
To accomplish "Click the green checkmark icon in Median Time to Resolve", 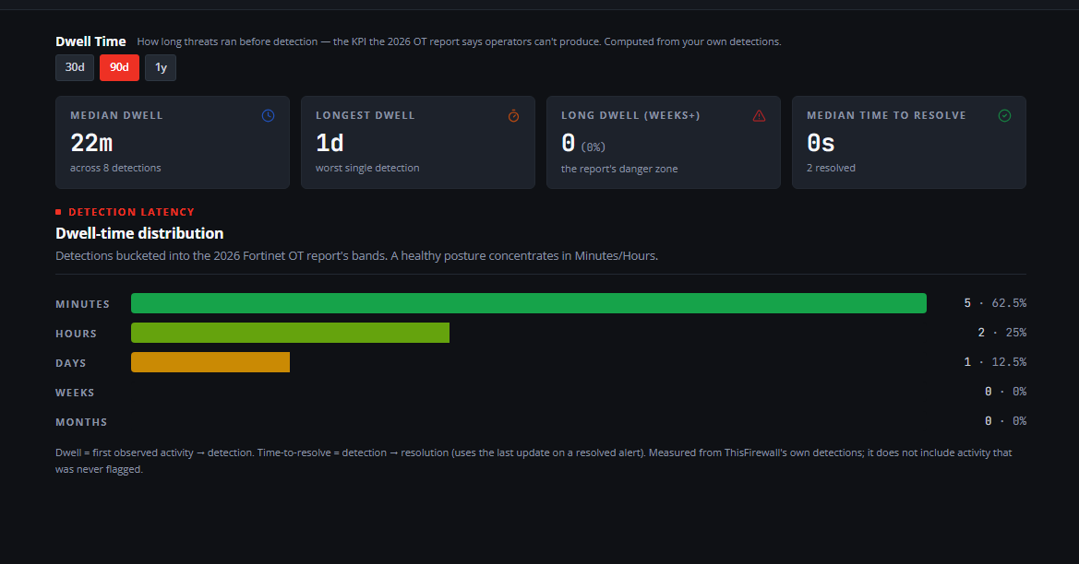I will [x=1004, y=115].
